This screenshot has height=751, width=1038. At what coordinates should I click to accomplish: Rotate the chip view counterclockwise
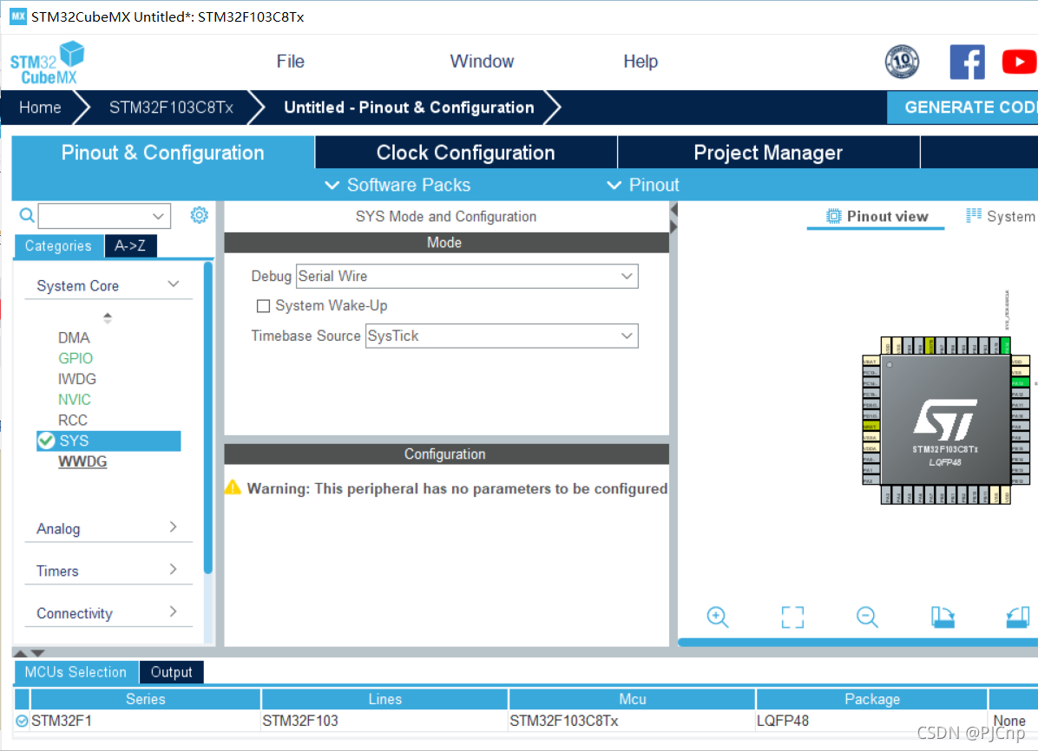(1018, 617)
